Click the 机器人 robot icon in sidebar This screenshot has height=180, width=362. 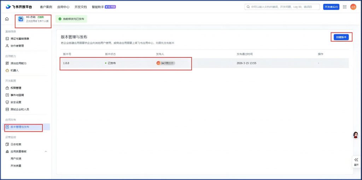7,71
